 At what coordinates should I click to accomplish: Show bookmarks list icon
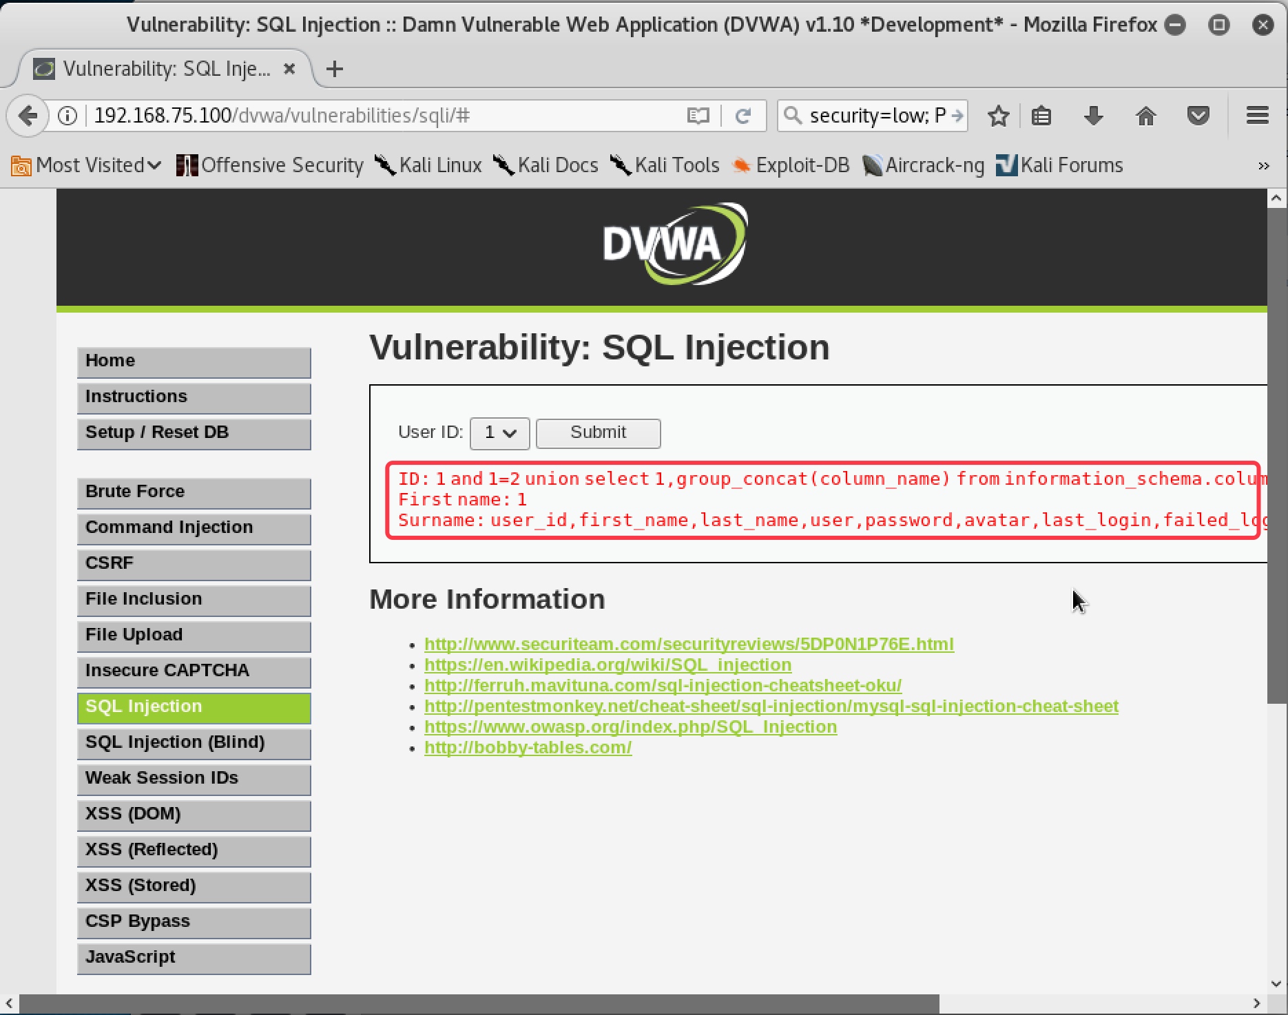(1041, 116)
